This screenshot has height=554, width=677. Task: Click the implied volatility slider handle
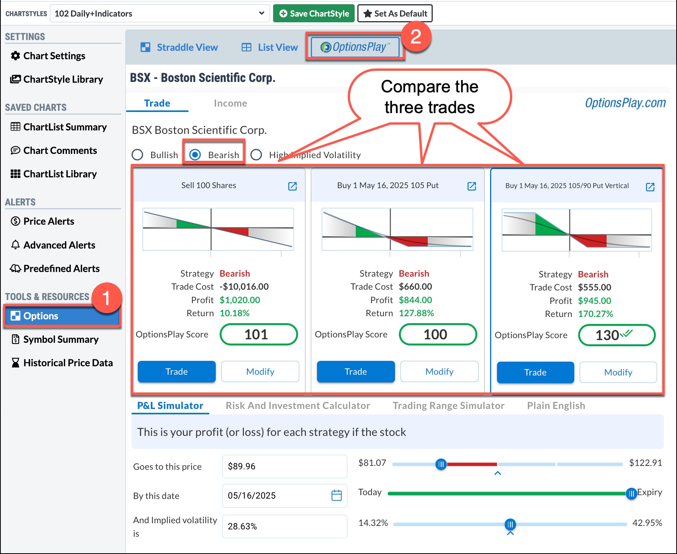510,524
